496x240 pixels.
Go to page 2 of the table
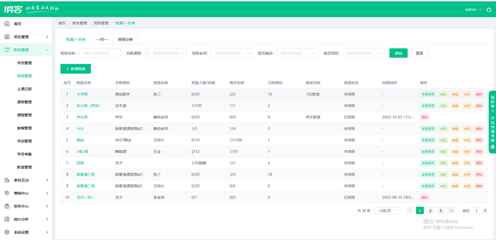tap(430, 211)
